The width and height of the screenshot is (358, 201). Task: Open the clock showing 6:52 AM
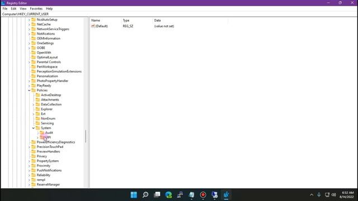point(347,195)
